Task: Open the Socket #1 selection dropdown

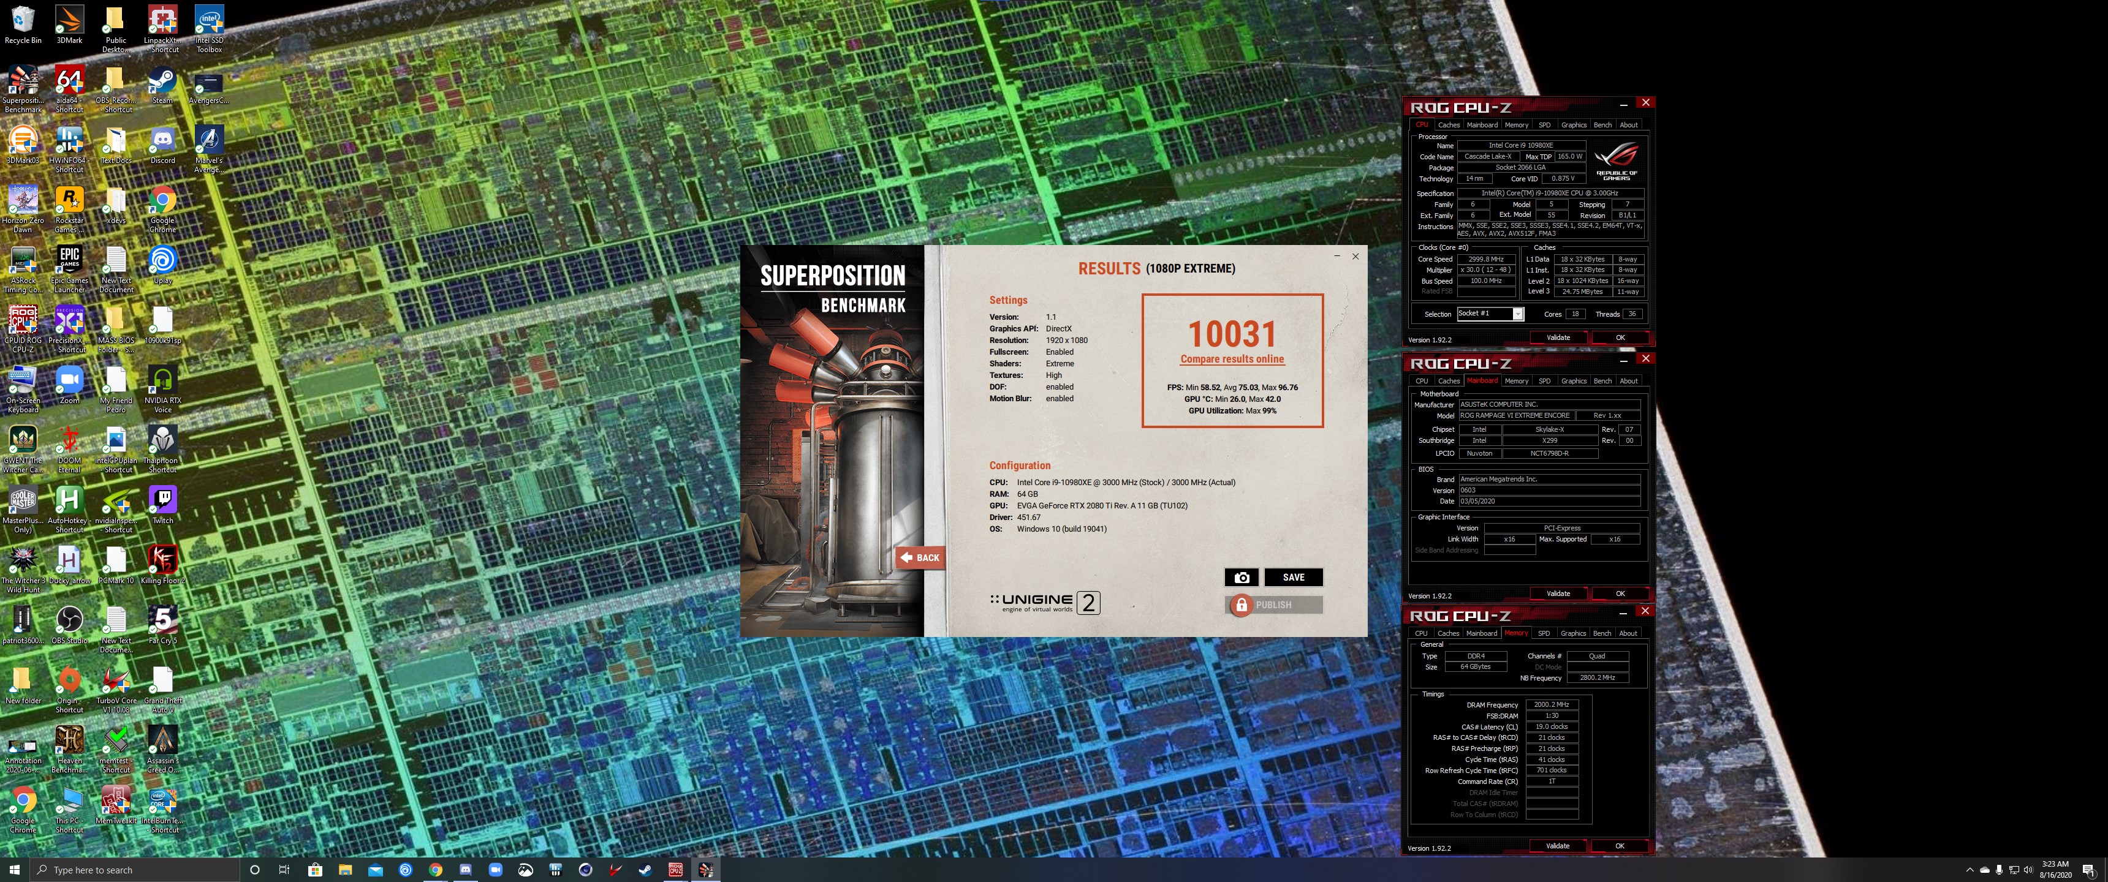Action: 1489,314
